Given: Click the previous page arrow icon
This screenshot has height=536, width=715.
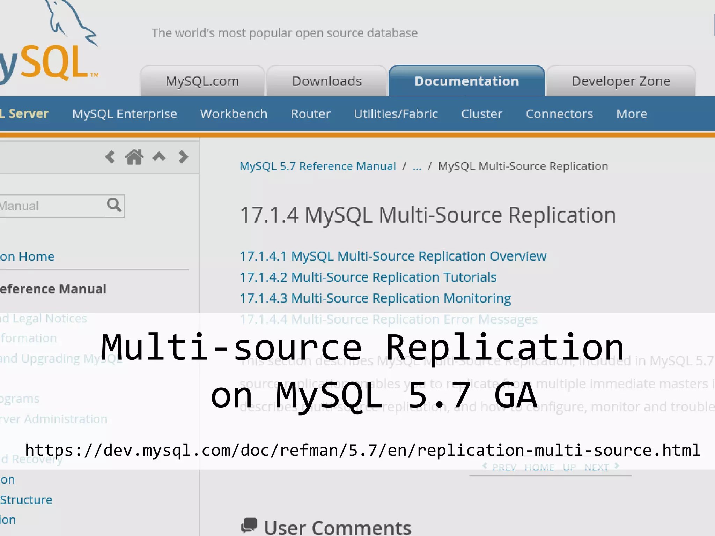Looking at the screenshot, I should [x=110, y=157].
